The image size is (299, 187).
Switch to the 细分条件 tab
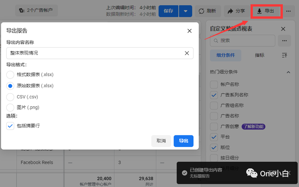[225, 55]
